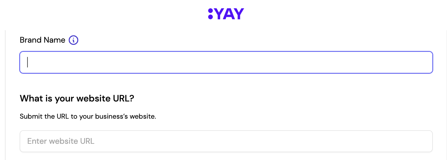Click the two purple dots in the logo
This screenshot has height=160, width=447.
[210, 14]
